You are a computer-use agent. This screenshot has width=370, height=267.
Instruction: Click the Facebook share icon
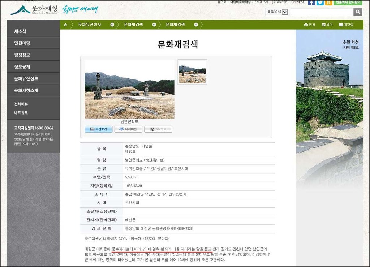311,3
